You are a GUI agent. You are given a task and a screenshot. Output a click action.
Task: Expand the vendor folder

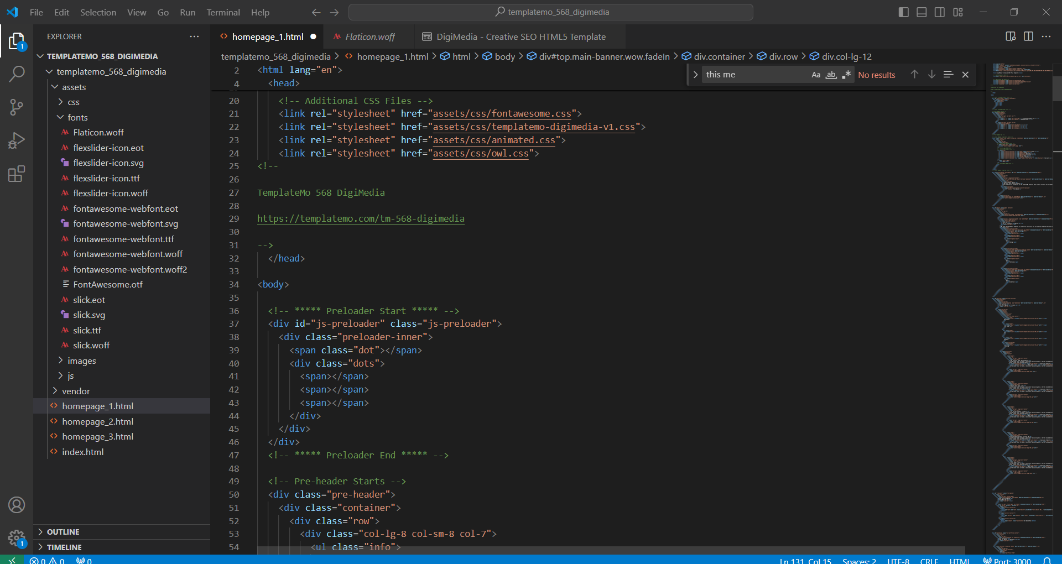click(x=76, y=391)
